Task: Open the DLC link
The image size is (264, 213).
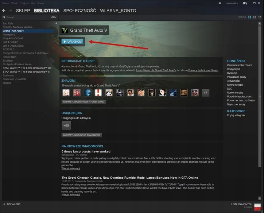Action: [229, 89]
